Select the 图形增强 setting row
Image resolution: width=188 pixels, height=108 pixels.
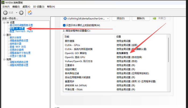point(115,41)
